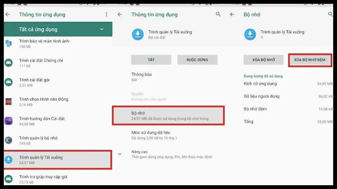Open the three-dot overflow menu

[x=107, y=14]
